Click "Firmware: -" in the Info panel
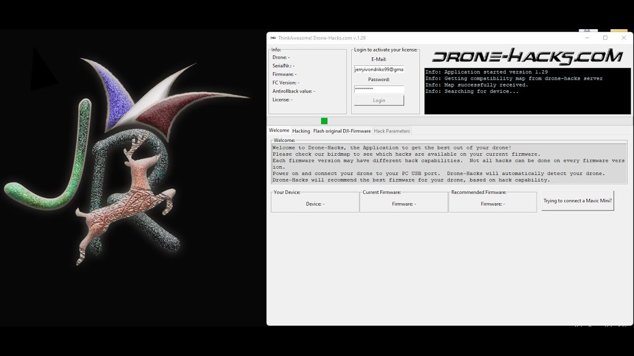This screenshot has width=634, height=356. [284, 74]
